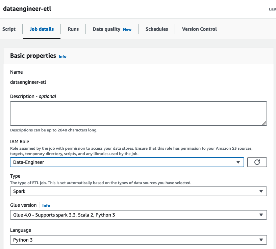Open the Runs tab
The image size is (276, 249).
click(73, 29)
